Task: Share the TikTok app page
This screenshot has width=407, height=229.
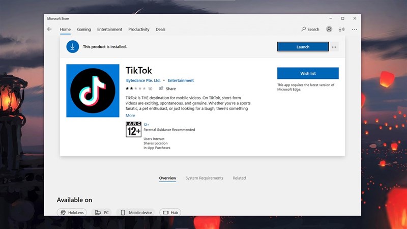Action: coord(167,89)
